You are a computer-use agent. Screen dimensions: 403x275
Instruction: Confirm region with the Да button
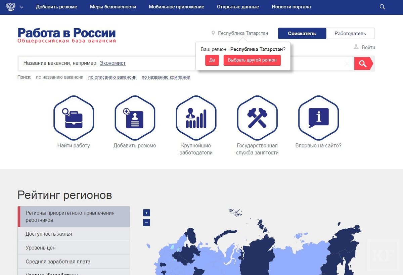point(212,60)
